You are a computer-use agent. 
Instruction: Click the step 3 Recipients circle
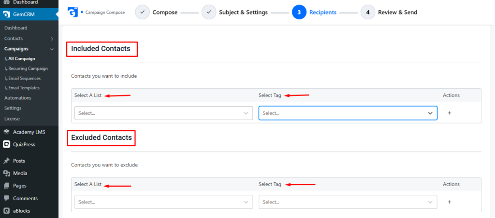pyautogui.click(x=299, y=12)
